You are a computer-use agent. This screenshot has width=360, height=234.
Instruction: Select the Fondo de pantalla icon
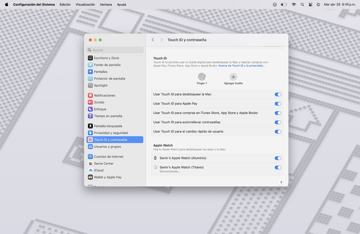coord(90,65)
